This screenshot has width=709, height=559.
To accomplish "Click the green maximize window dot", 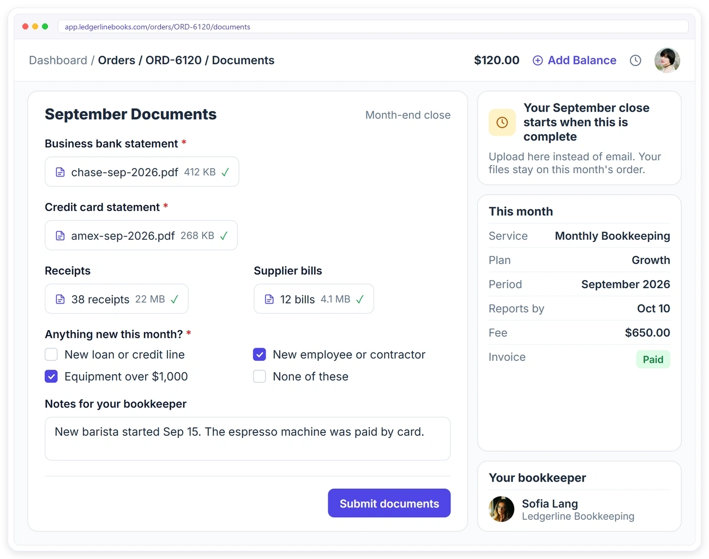I will pyautogui.click(x=45, y=26).
